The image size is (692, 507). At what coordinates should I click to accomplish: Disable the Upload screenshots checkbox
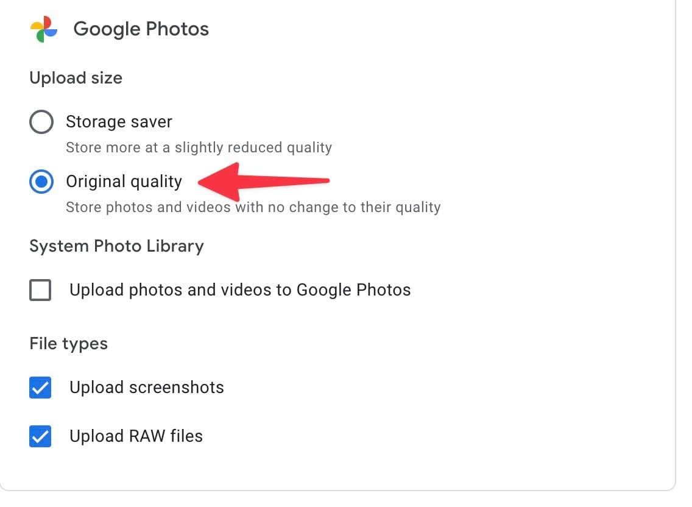(40, 387)
